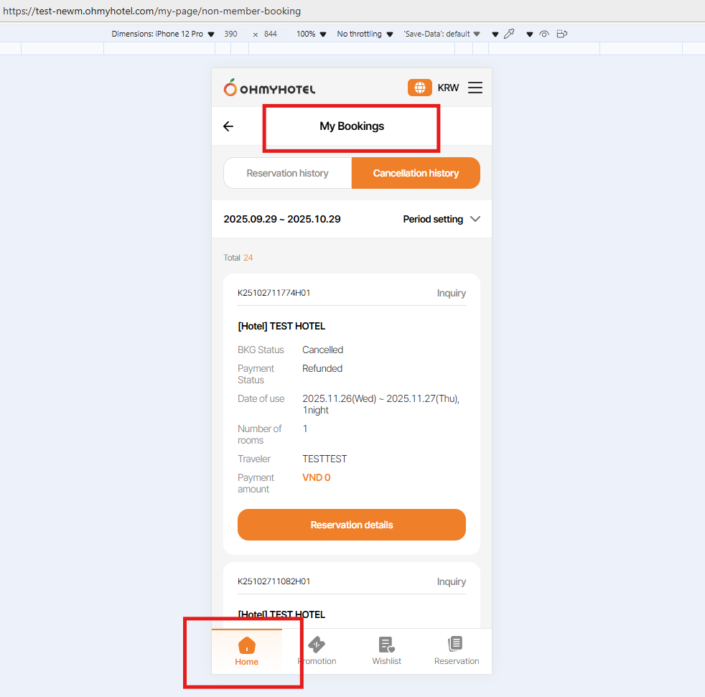The image size is (705, 697).
Task: Click Inquiry on booking K25102711774H01
Action: (451, 293)
